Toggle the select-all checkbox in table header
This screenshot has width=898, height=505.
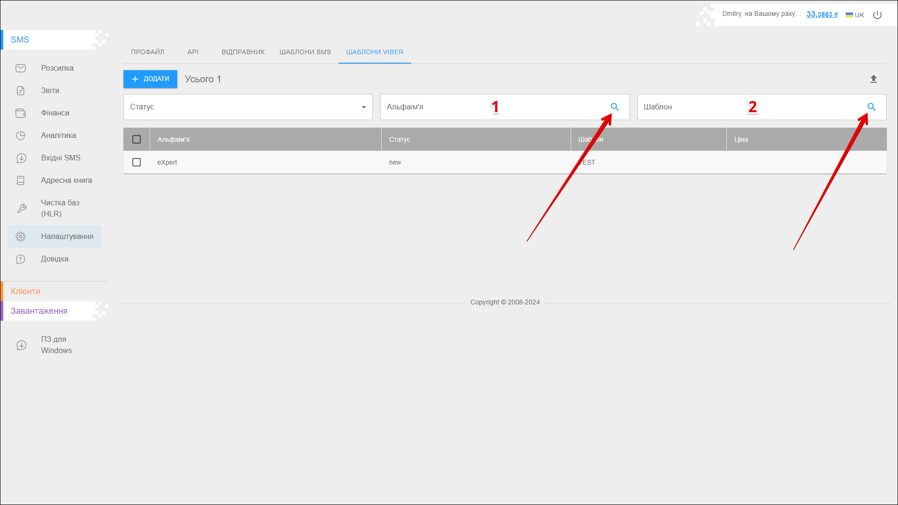tap(137, 139)
